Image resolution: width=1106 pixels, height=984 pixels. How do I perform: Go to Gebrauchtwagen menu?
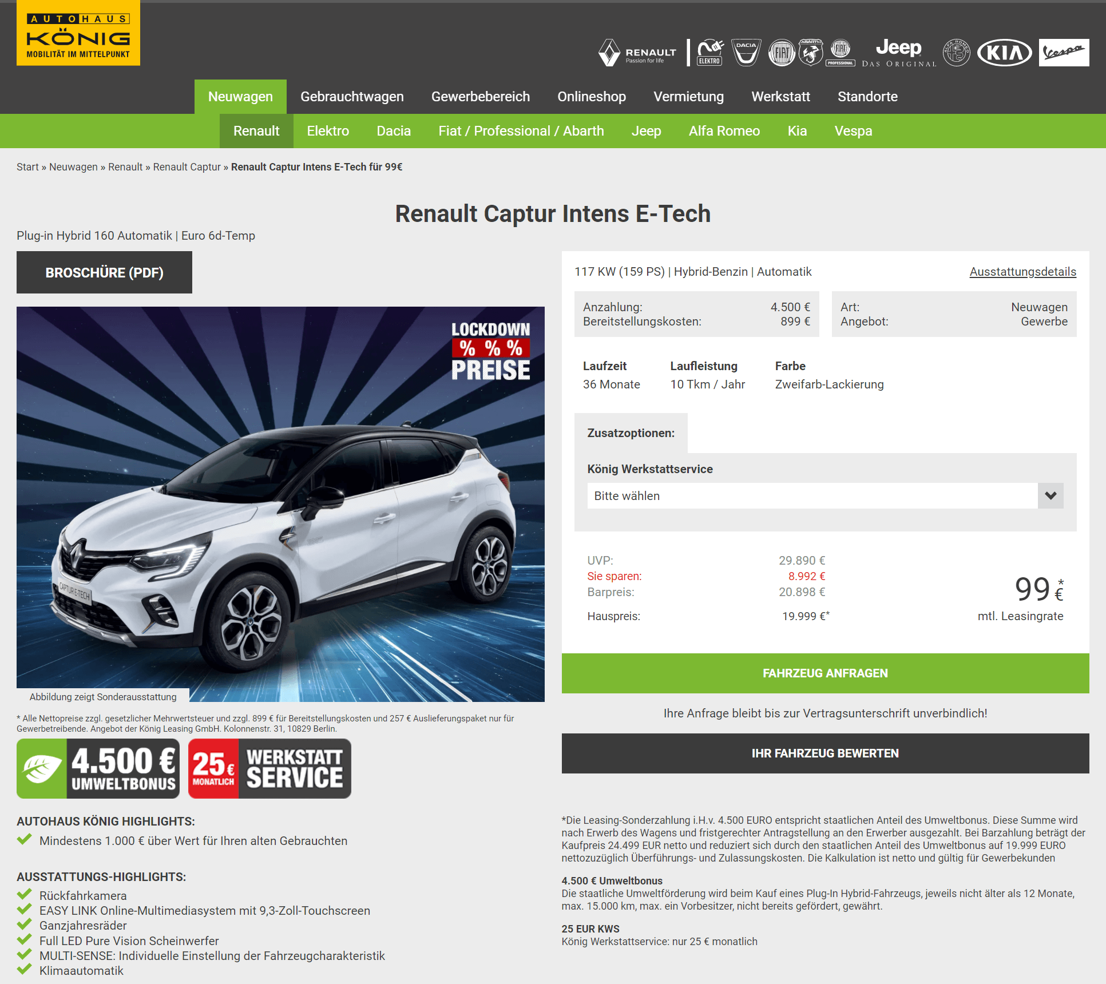[352, 97]
